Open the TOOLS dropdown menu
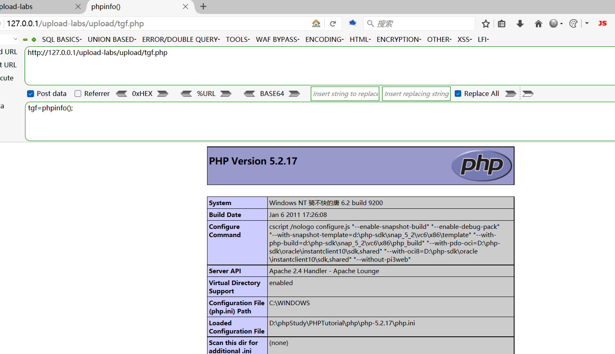The image size is (615, 354). (x=238, y=39)
